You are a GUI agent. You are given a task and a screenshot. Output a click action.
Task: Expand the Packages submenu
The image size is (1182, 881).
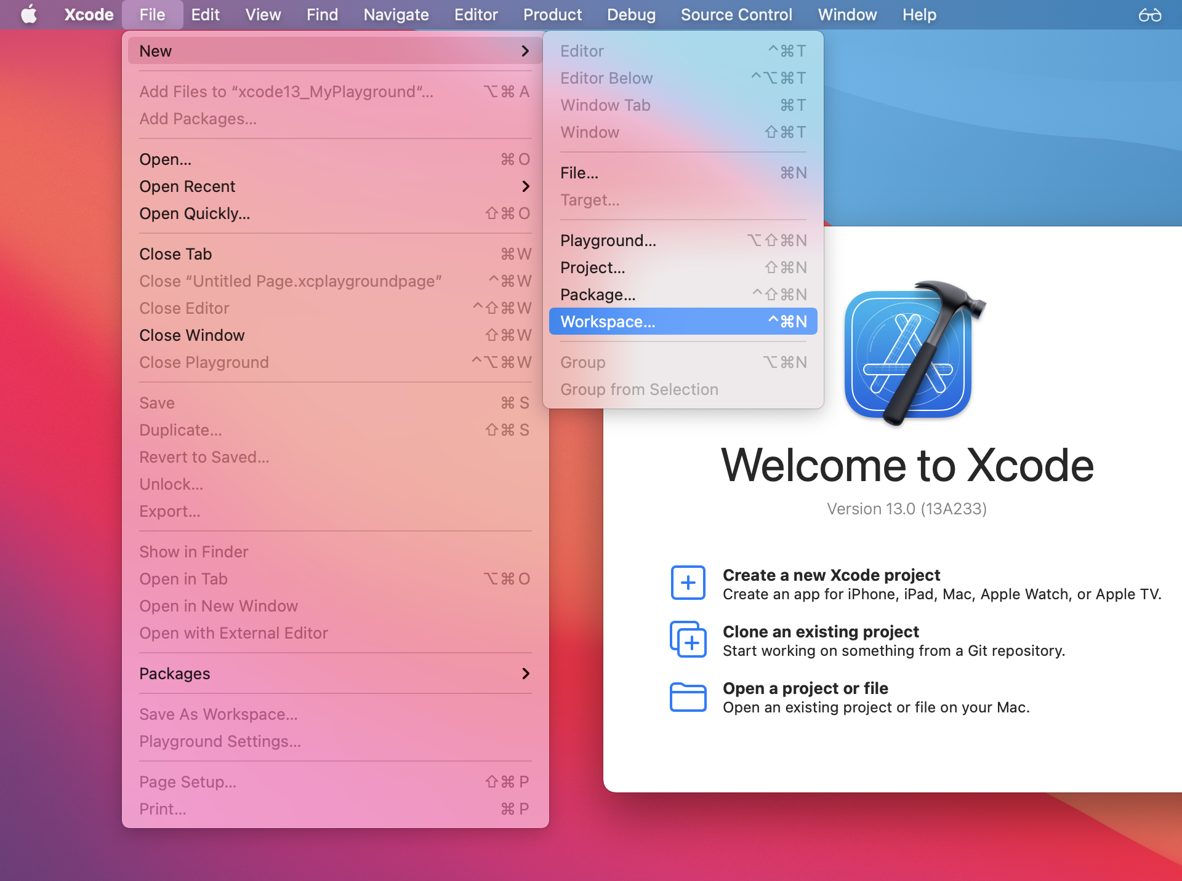click(x=525, y=674)
